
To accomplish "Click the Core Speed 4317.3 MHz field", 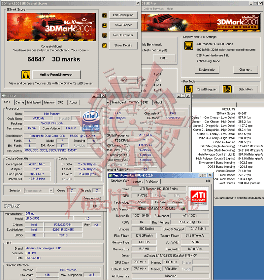I will (37, 164).
